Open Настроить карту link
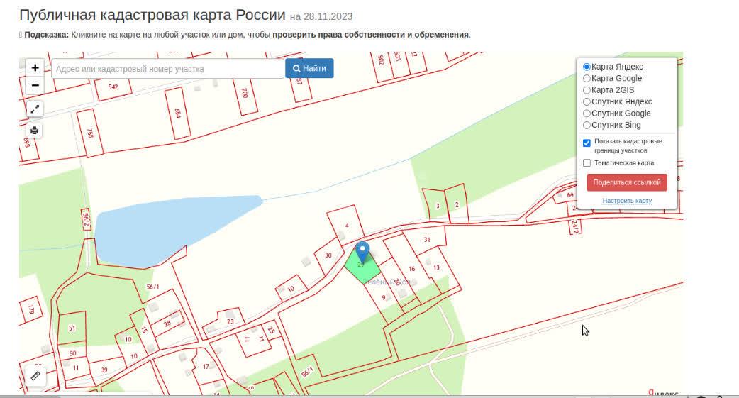The image size is (739, 398). tap(627, 201)
